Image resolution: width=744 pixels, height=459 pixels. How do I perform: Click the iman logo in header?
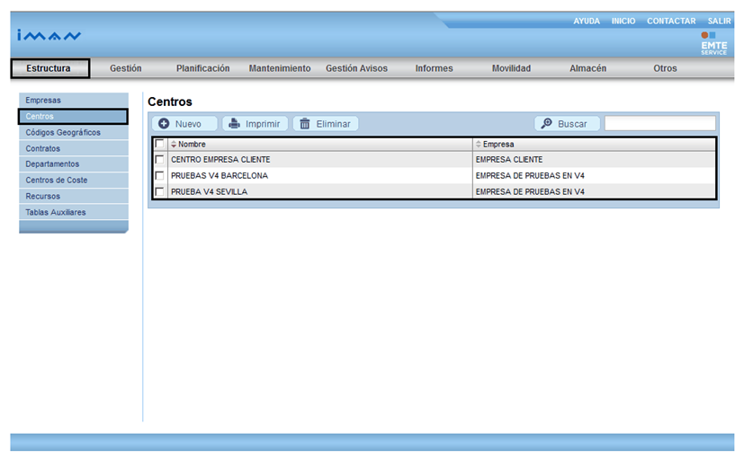(x=49, y=37)
